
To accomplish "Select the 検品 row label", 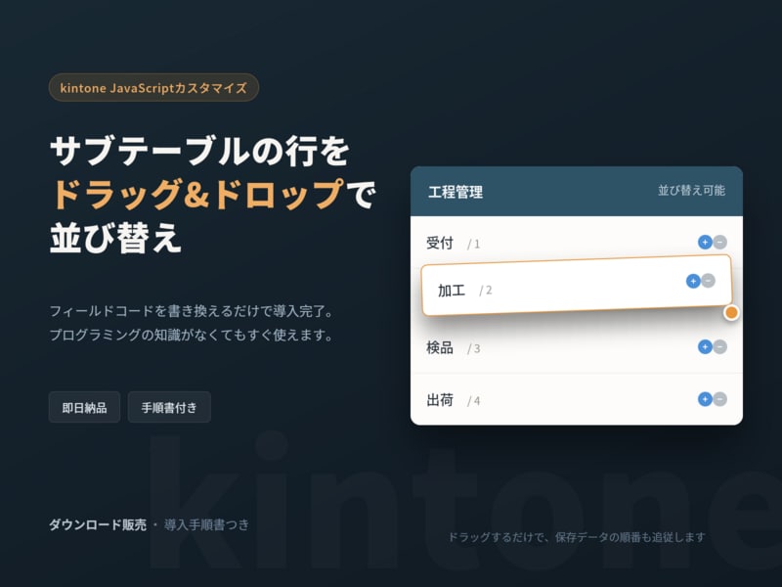I will click(x=440, y=347).
